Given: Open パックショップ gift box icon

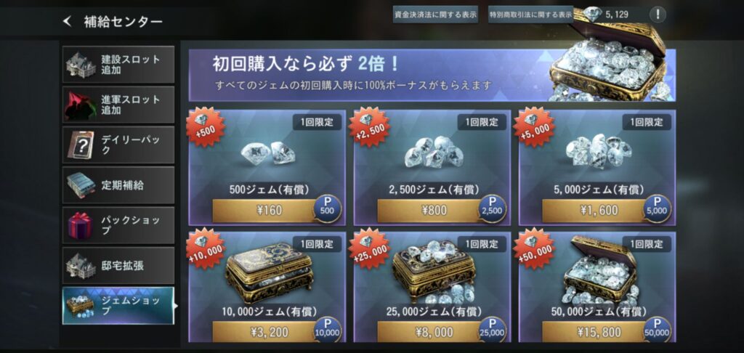Looking at the screenshot, I should click(81, 225).
